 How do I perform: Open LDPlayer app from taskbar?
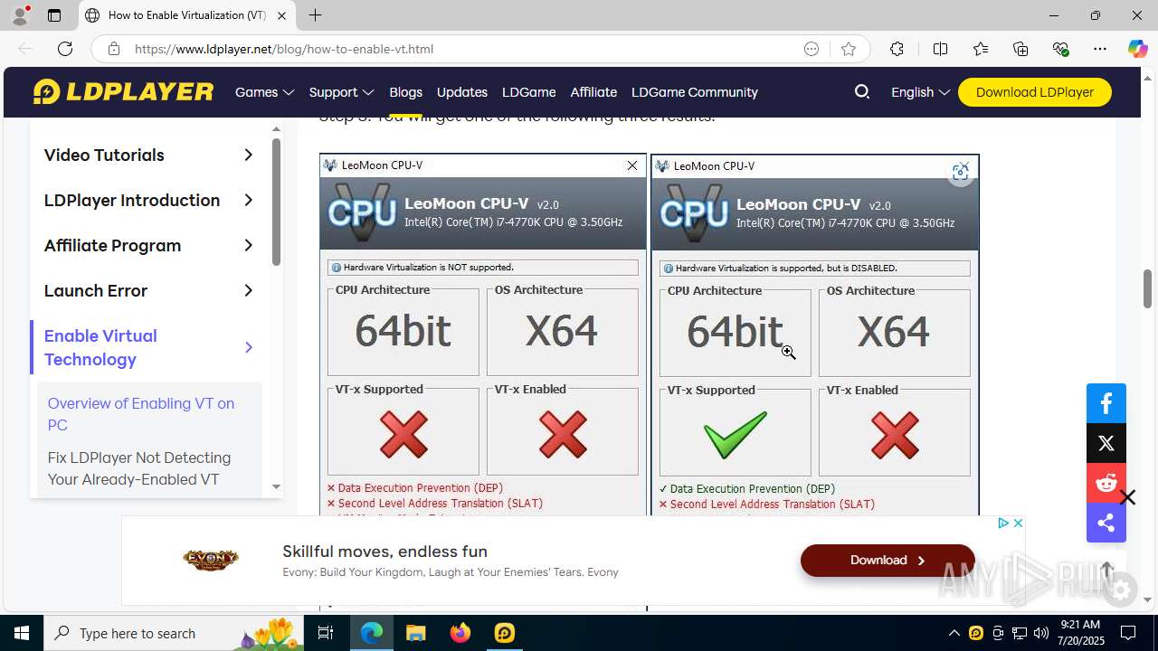tap(504, 633)
